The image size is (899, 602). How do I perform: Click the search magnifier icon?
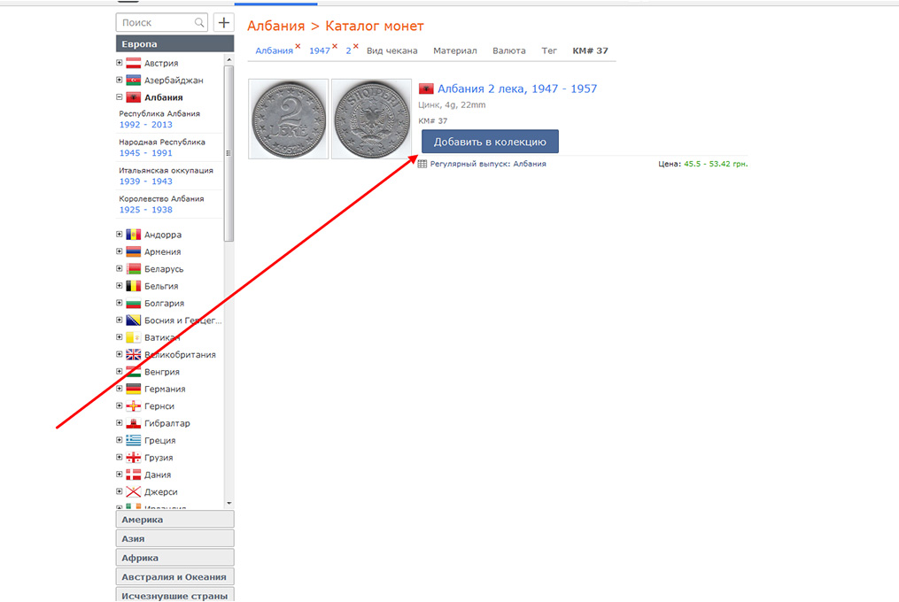coord(199,22)
